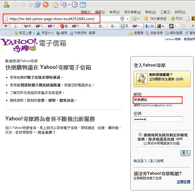Switch to the tab labelled 周...
The width and height of the screenshot is (195, 192).
89,26
